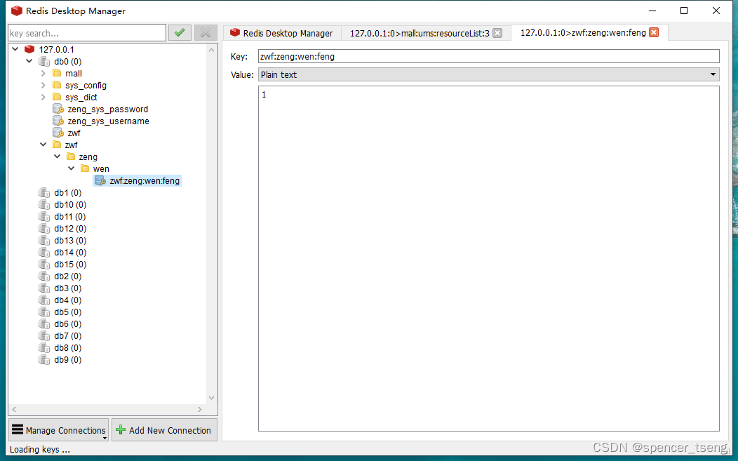The width and height of the screenshot is (738, 461).
Task: Click inside the value text area
Action: (488, 258)
